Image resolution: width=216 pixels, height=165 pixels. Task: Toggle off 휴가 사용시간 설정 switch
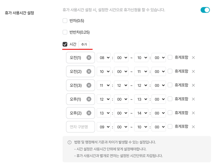[x=205, y=10]
